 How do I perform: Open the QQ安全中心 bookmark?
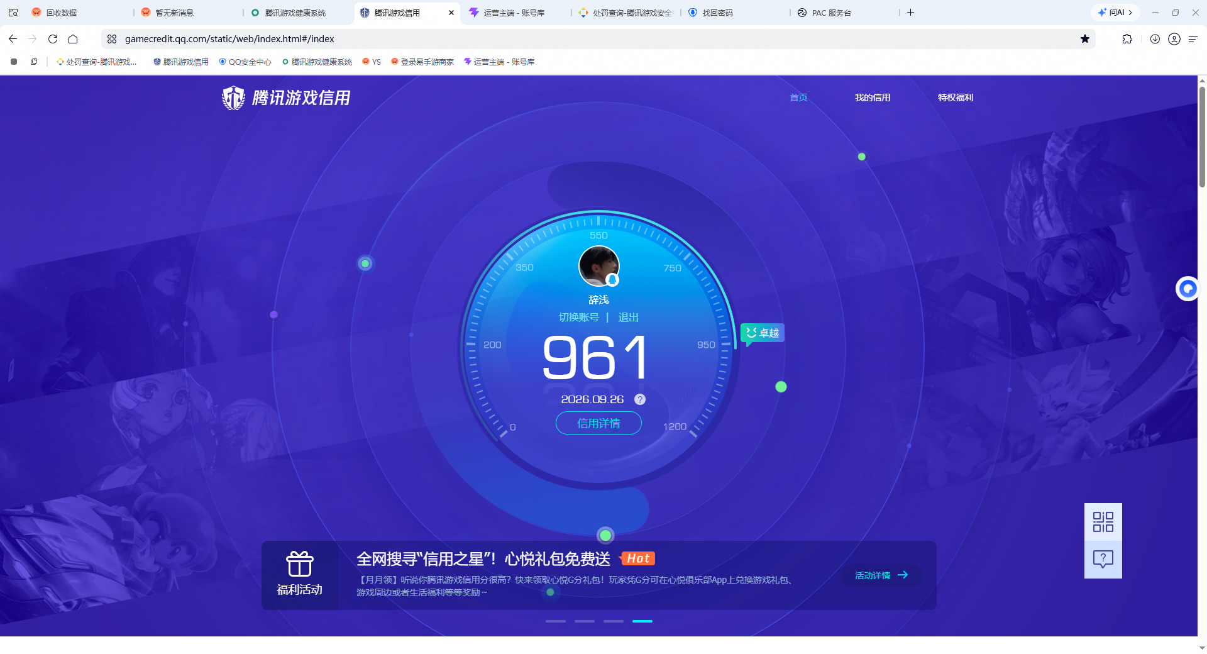tap(245, 62)
